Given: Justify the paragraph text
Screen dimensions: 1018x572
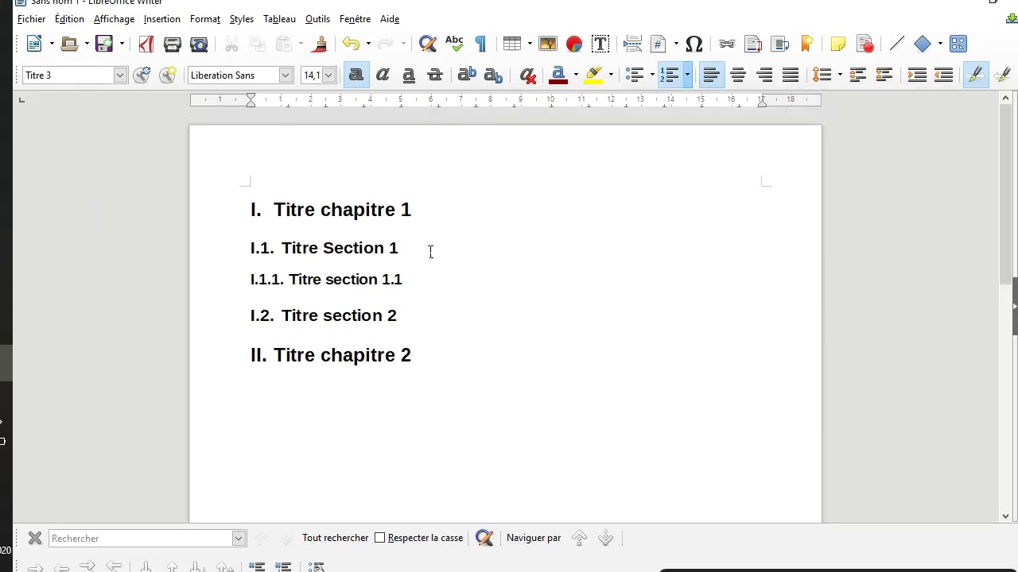Looking at the screenshot, I should point(790,75).
